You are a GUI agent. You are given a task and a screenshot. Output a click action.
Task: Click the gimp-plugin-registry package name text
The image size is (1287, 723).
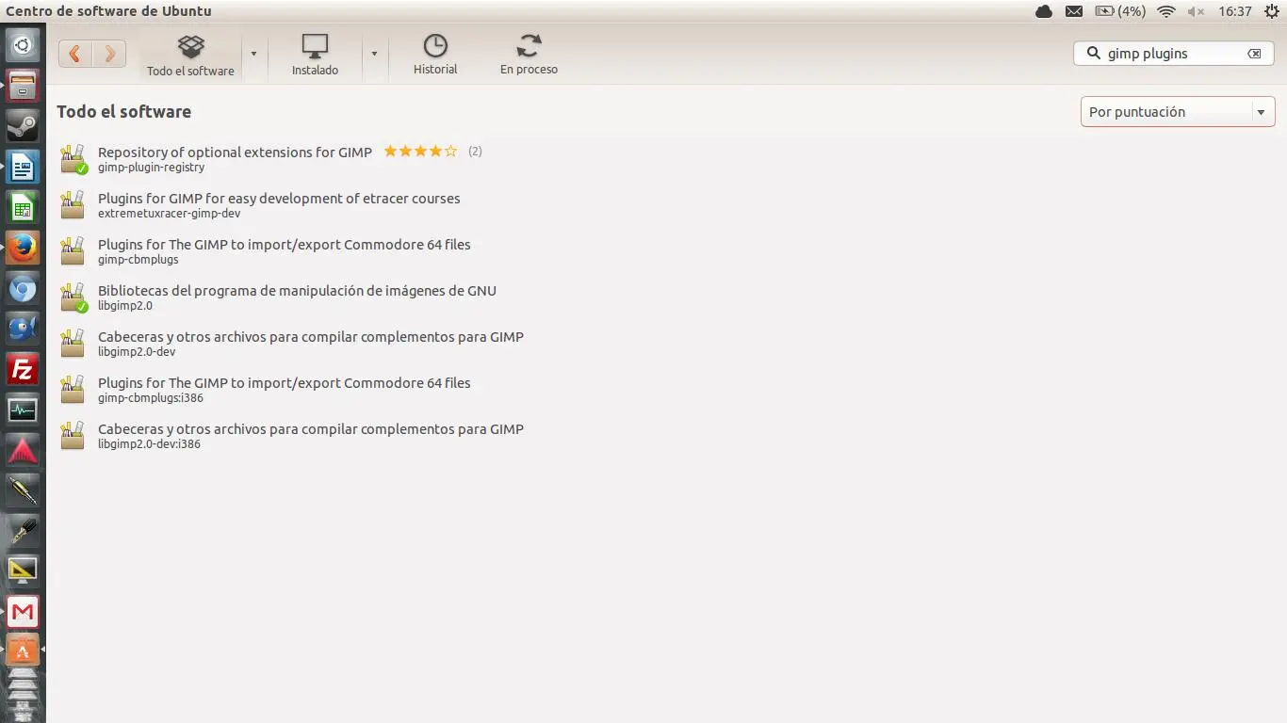click(x=151, y=168)
